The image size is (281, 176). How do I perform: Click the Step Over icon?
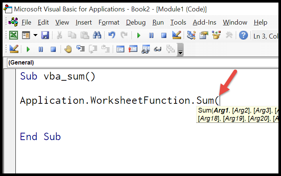93,49
